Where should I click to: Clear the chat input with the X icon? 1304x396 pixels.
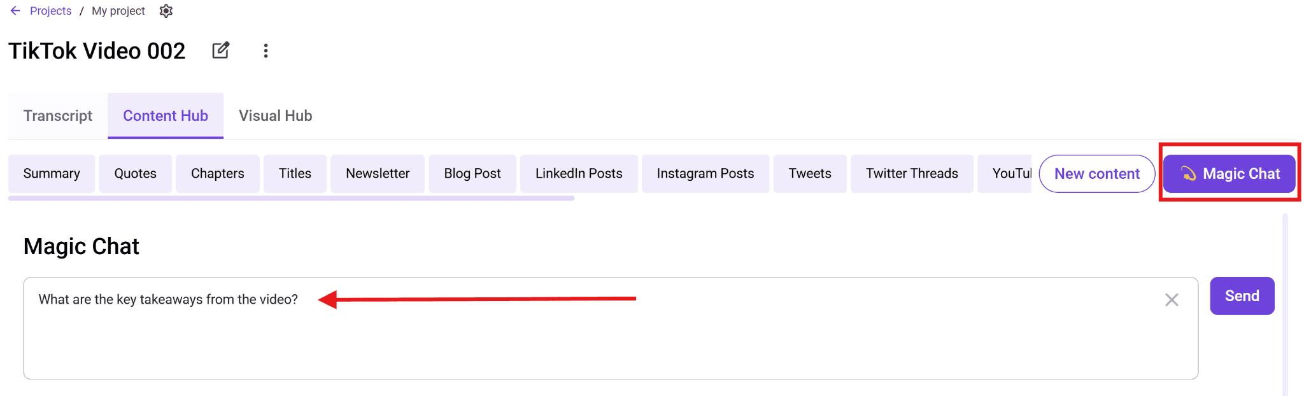(x=1172, y=300)
